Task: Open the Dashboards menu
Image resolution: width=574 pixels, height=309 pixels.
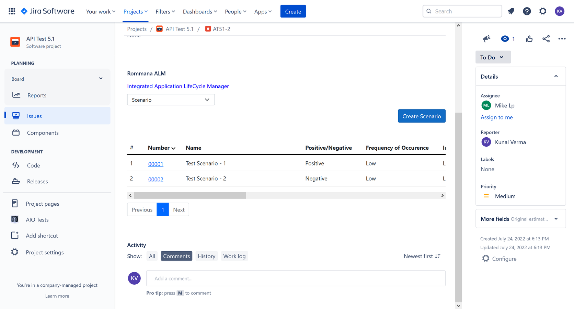Action: point(200,11)
